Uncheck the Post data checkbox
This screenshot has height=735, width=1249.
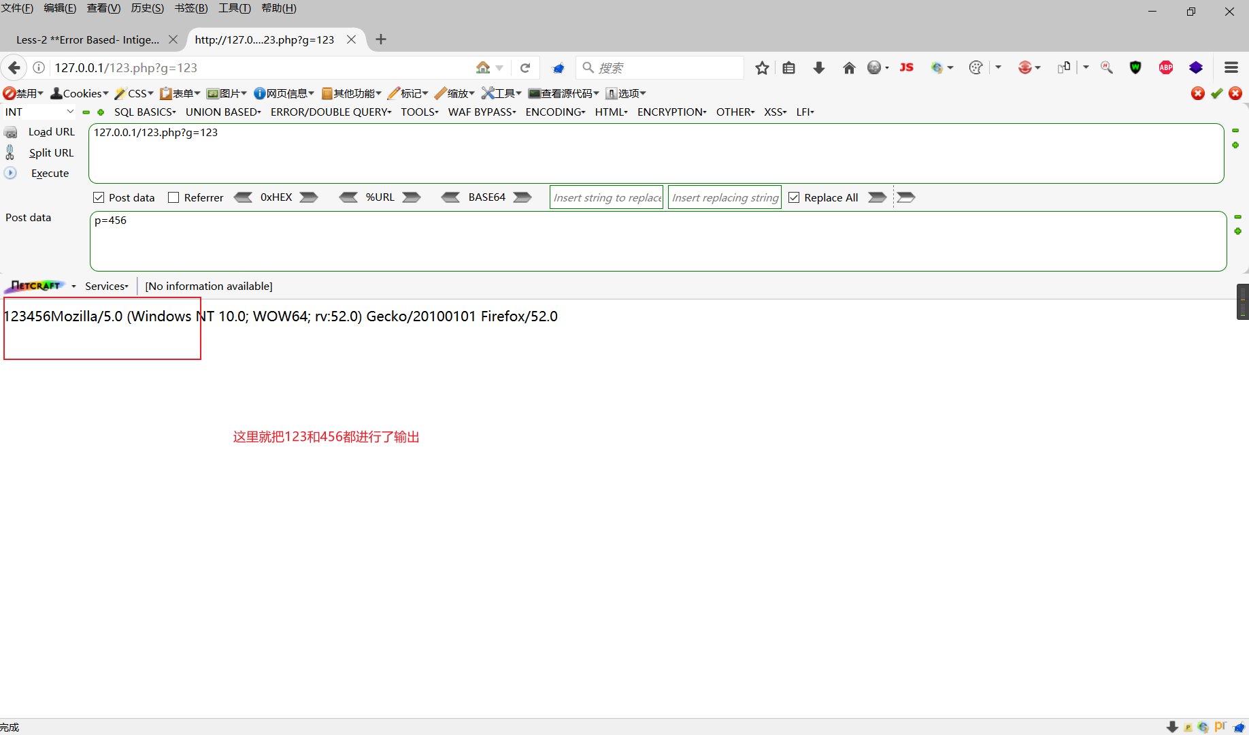99,197
